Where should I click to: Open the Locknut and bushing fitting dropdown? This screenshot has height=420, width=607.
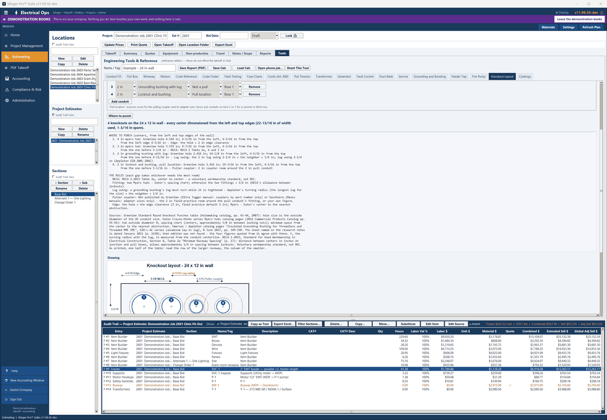point(188,94)
